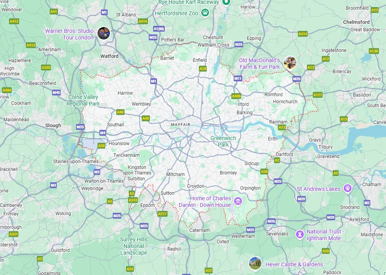This screenshot has height=275, width=386.
Task: Click the Hertfordshire Zoo paw icon
Action: point(205,12)
